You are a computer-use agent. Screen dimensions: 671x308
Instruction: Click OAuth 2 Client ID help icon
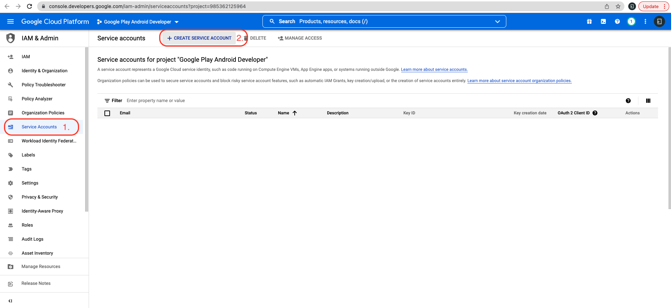(595, 113)
